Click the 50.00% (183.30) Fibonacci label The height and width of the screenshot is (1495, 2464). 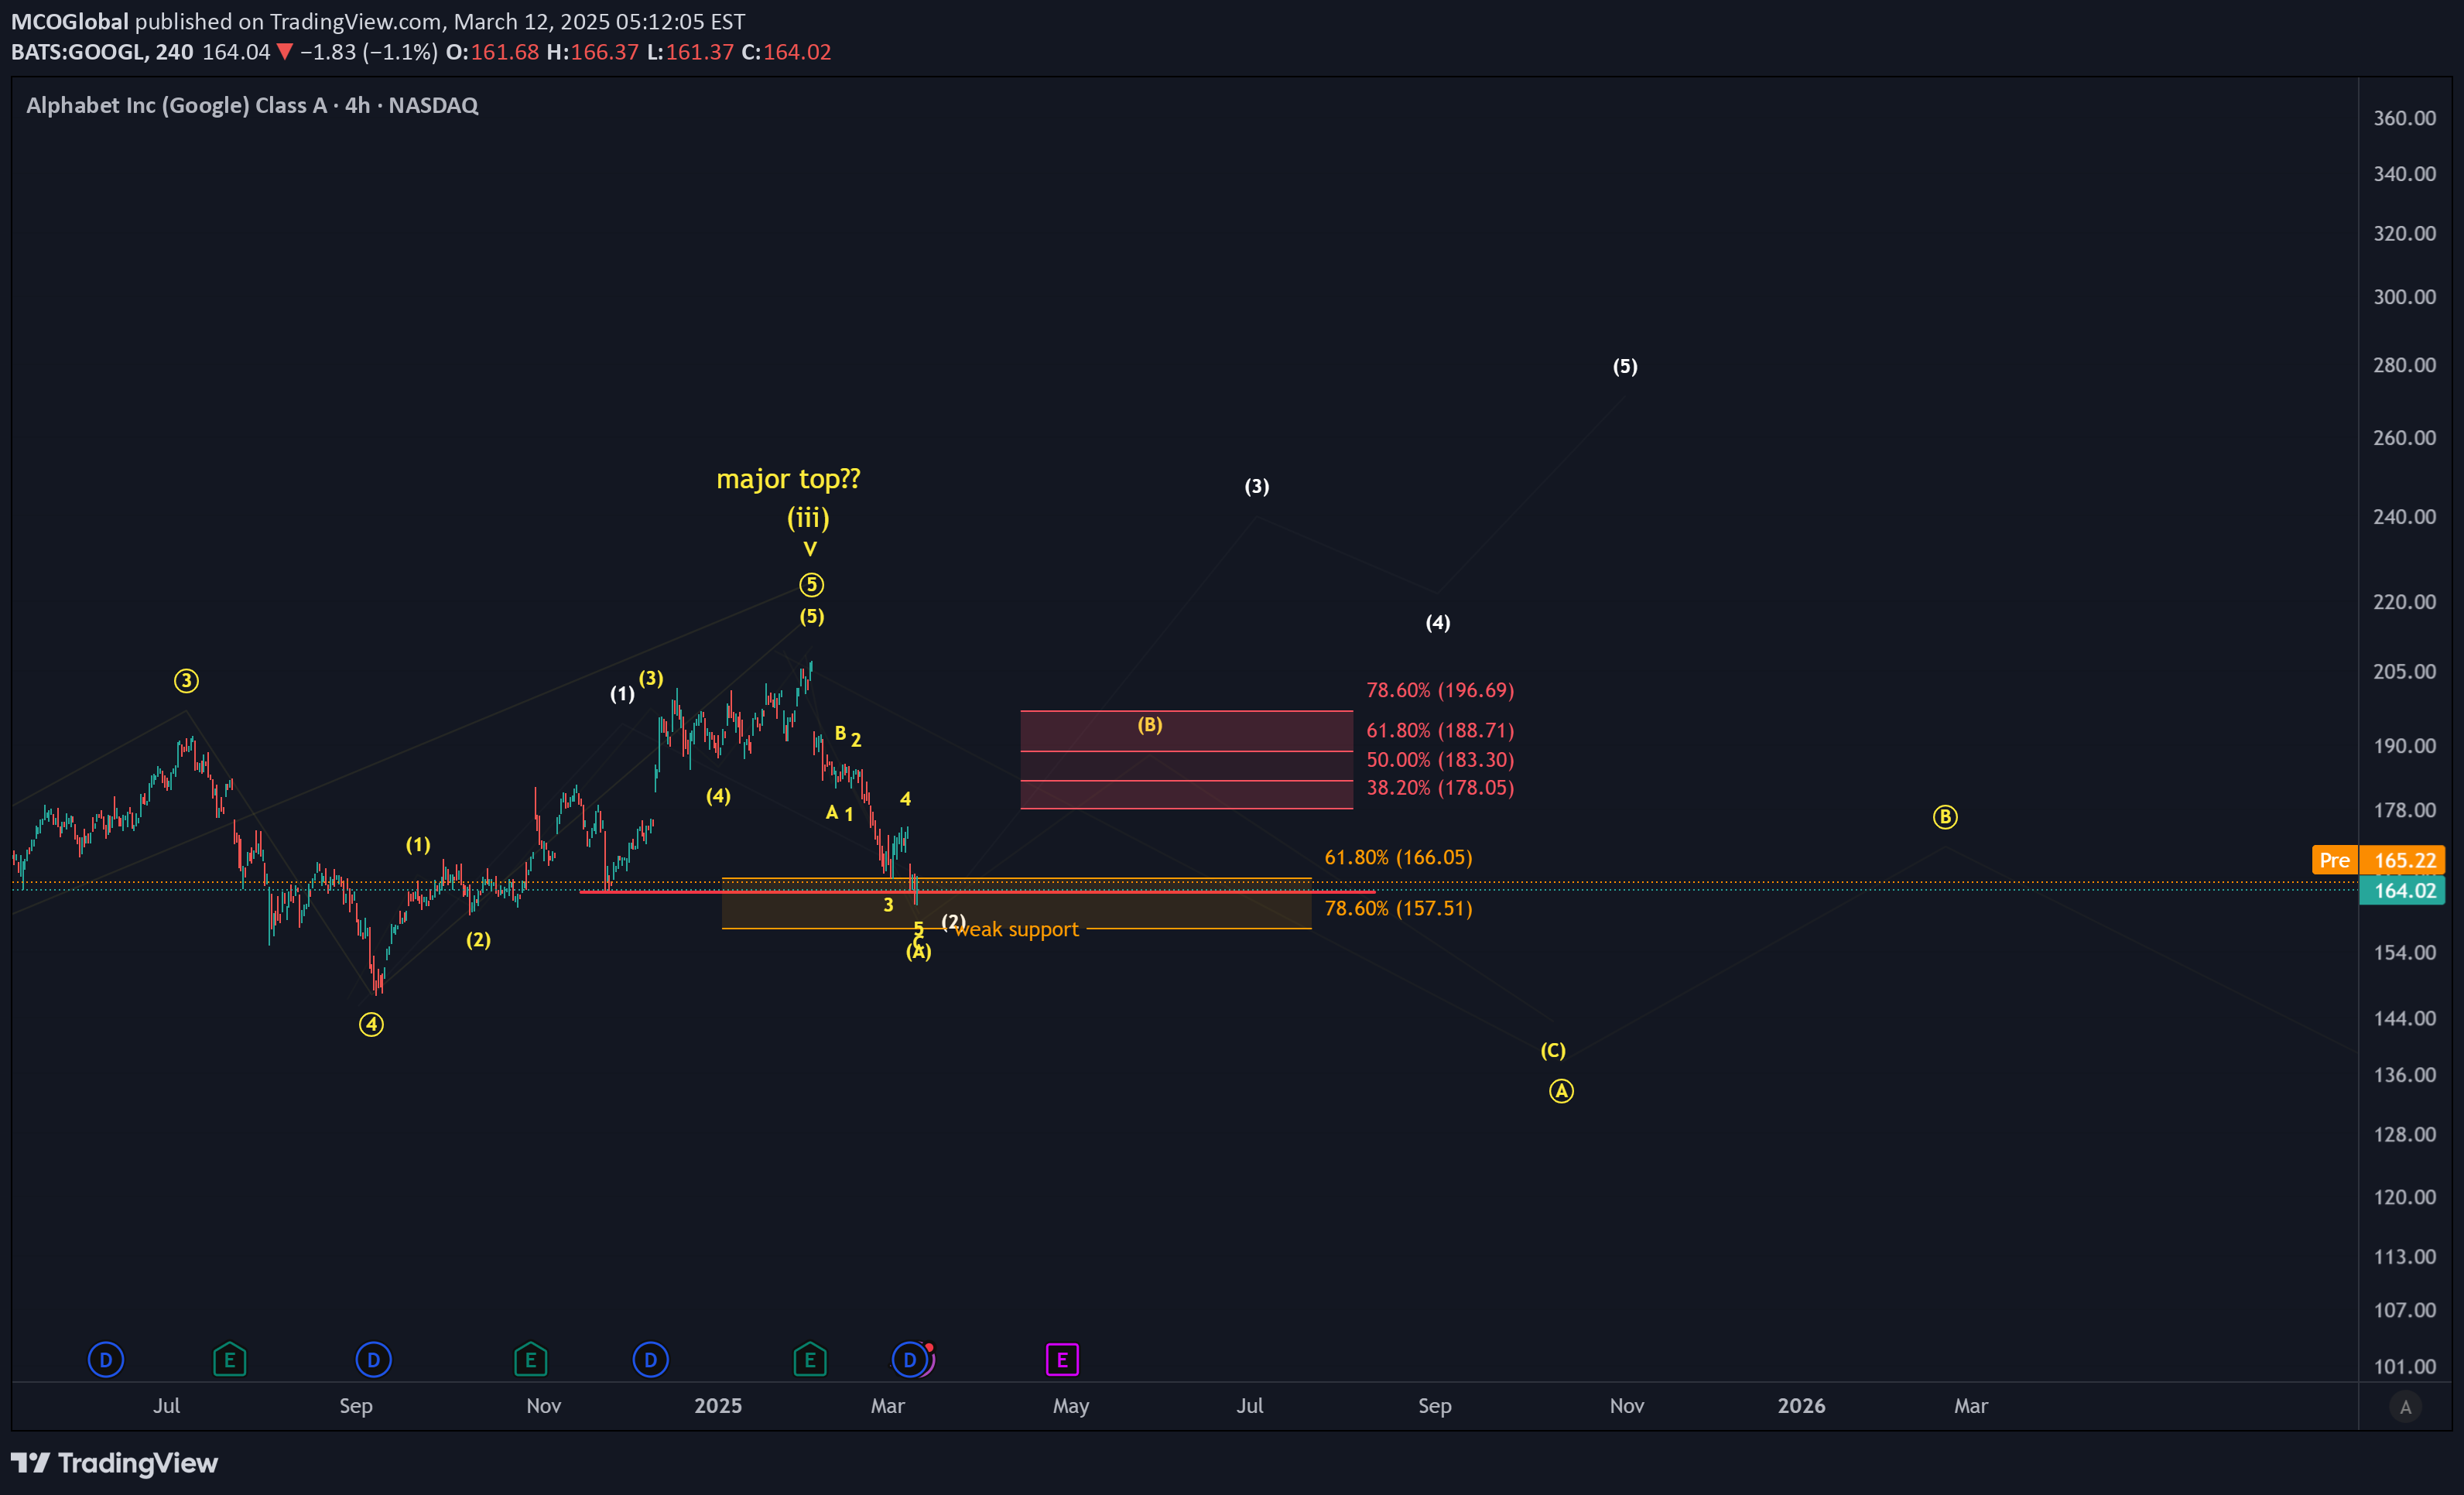[1440, 760]
